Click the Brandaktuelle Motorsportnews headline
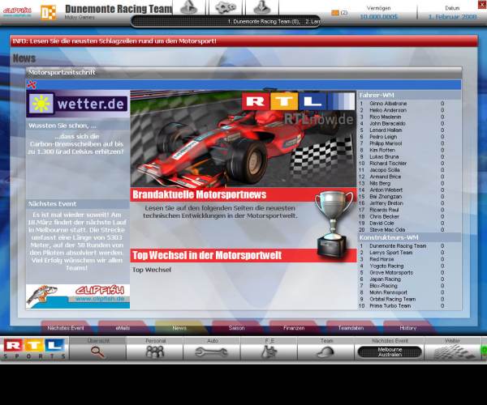Image resolution: width=487 pixels, height=405 pixels. tap(200, 194)
